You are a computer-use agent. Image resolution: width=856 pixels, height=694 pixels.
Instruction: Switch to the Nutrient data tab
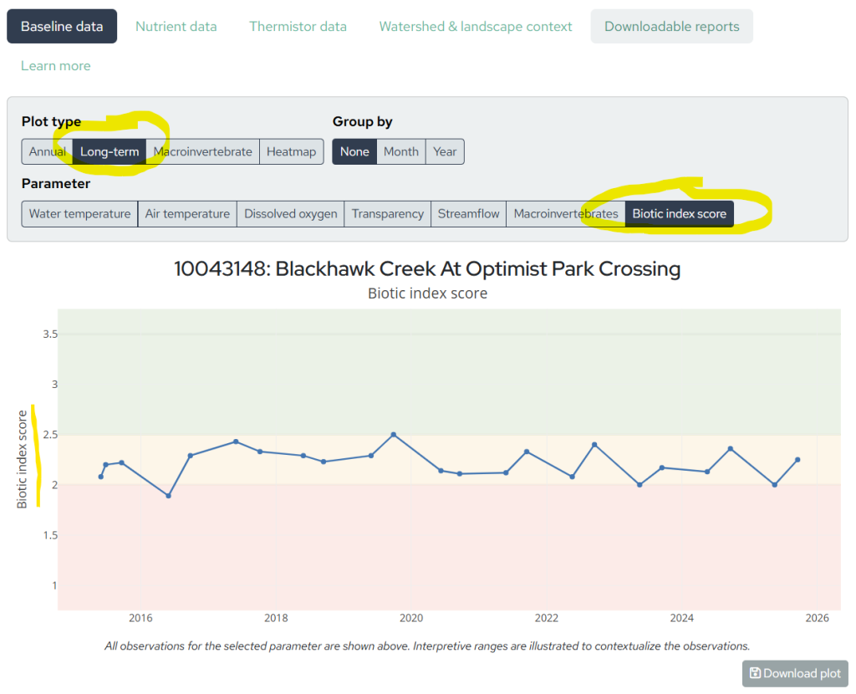point(176,26)
